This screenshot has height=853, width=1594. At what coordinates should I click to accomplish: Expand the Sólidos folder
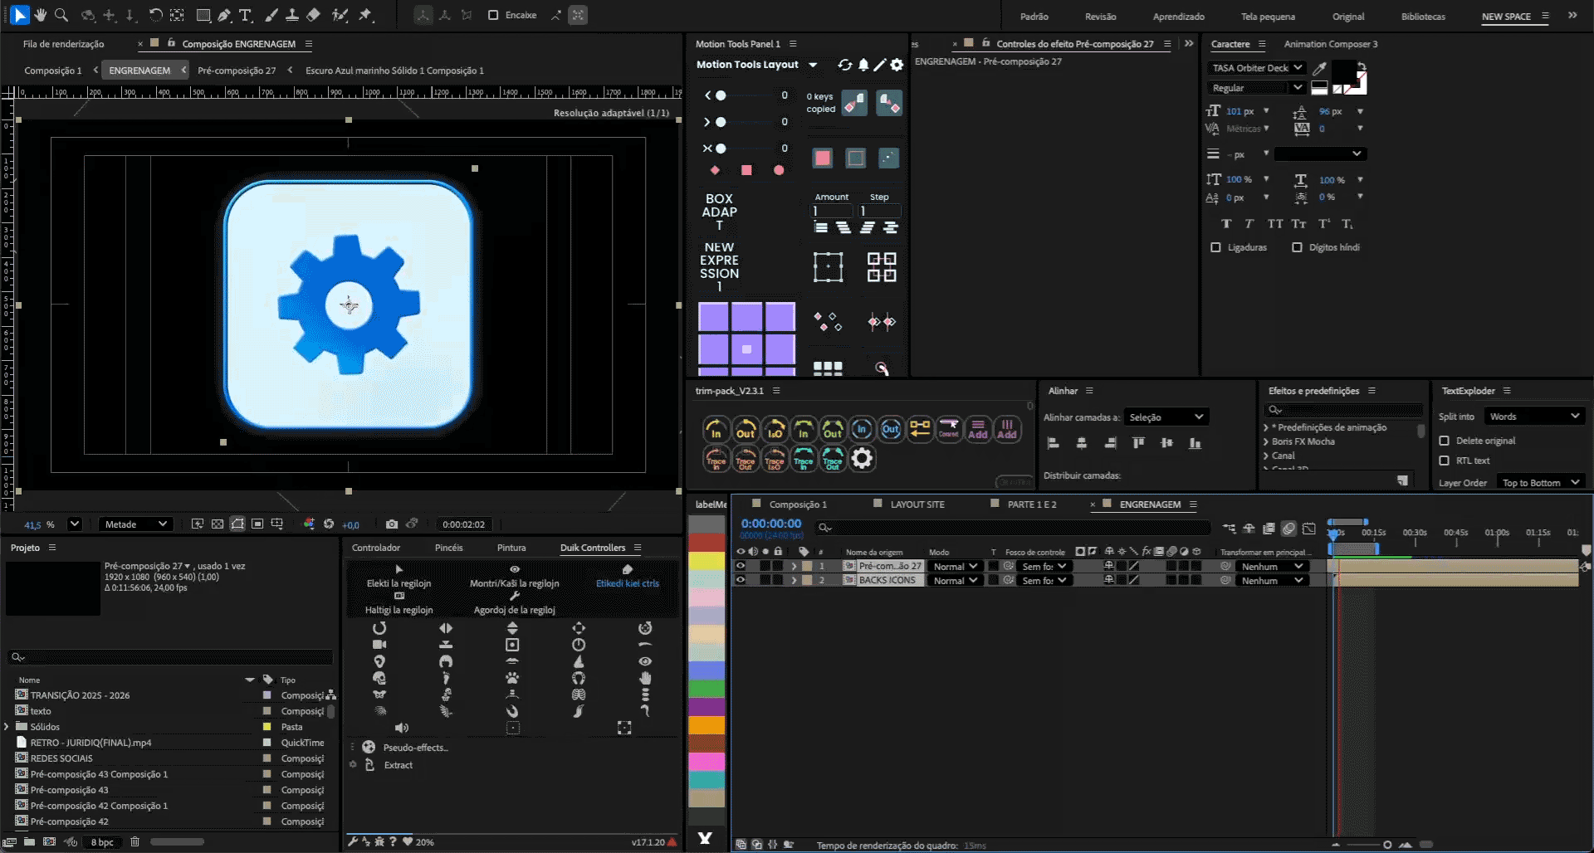pyautogui.click(x=7, y=727)
